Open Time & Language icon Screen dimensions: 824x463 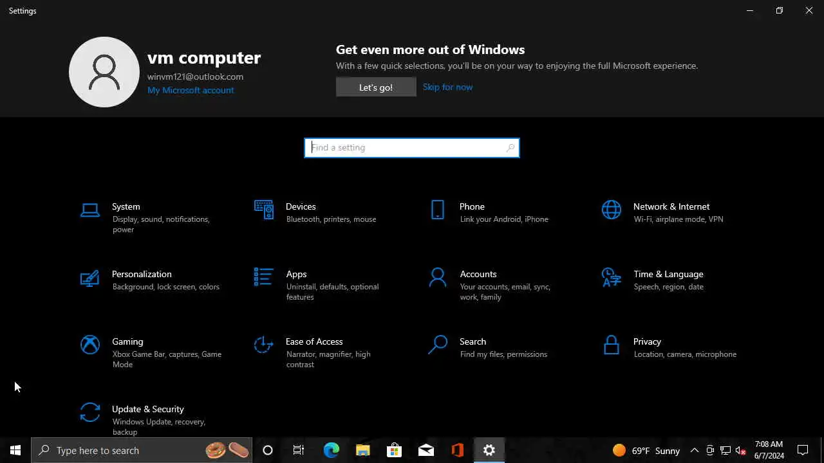tap(612, 277)
